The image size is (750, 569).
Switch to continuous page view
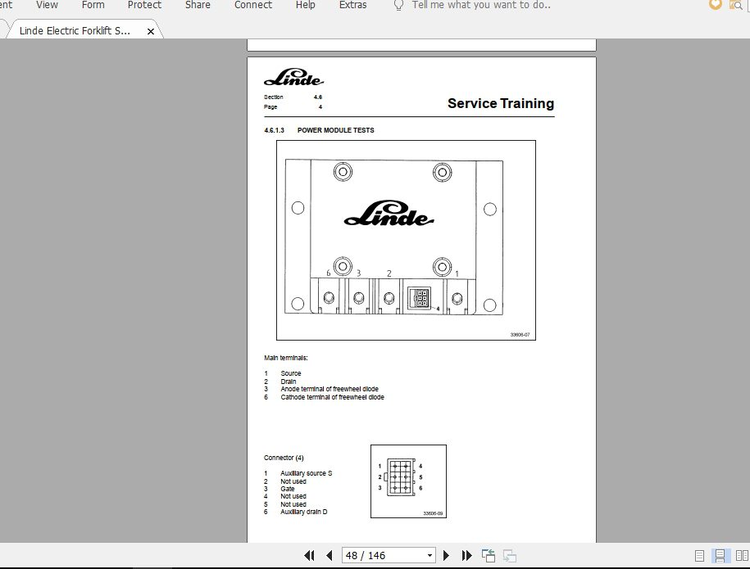click(x=720, y=556)
